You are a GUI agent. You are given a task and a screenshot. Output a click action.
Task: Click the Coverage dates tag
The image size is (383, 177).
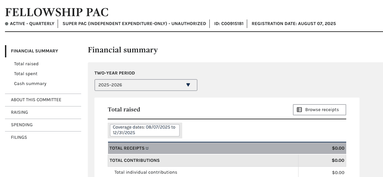pyautogui.click(x=144, y=130)
